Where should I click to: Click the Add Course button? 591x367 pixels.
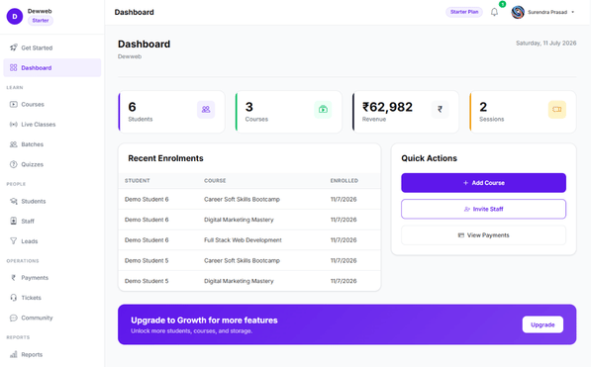pos(483,183)
